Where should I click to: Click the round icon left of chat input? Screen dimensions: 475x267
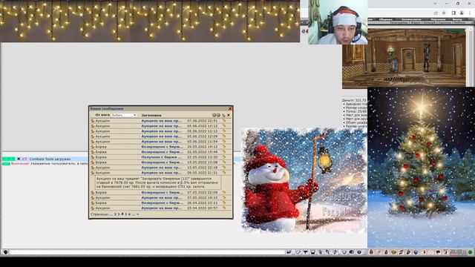[x=5, y=252]
